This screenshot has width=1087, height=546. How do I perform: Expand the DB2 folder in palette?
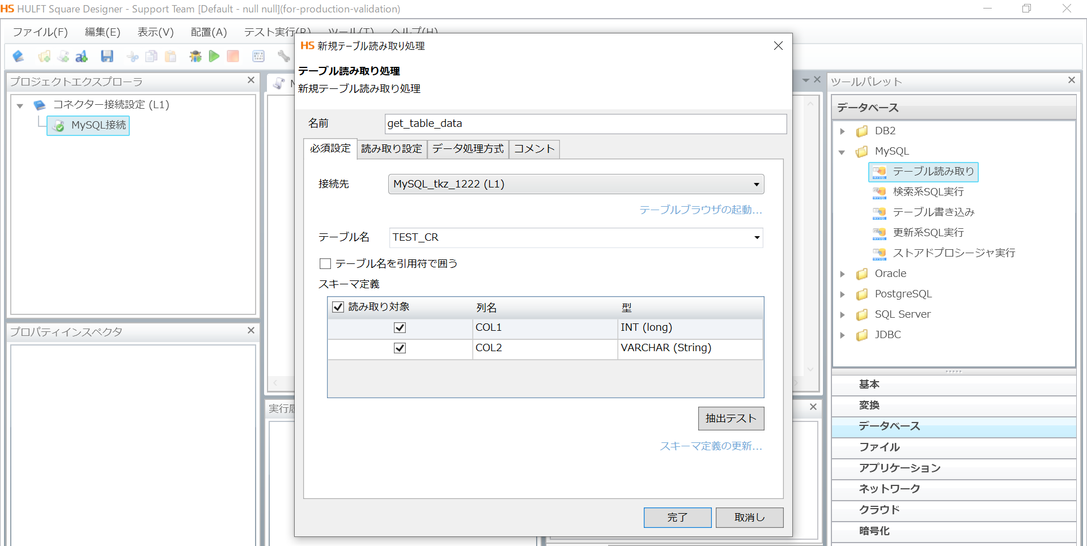pyautogui.click(x=843, y=131)
